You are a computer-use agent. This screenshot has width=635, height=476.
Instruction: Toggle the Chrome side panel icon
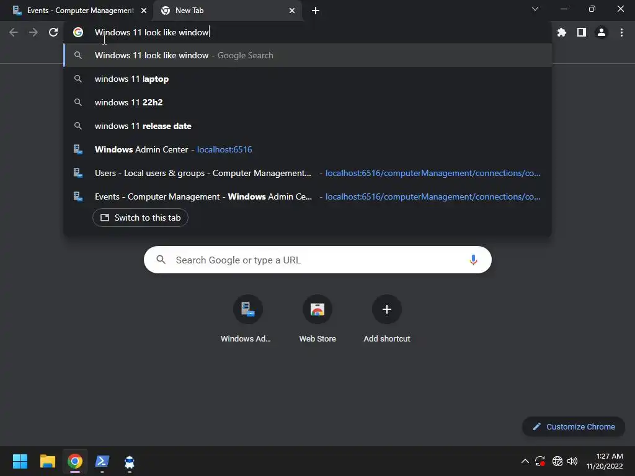click(x=582, y=32)
